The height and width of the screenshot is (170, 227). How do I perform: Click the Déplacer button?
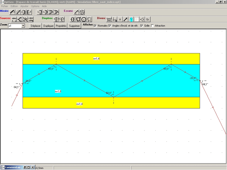[36, 26]
